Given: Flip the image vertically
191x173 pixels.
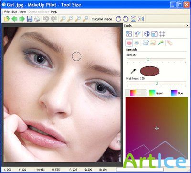Looking at the screenshot, I should click(x=133, y=19).
